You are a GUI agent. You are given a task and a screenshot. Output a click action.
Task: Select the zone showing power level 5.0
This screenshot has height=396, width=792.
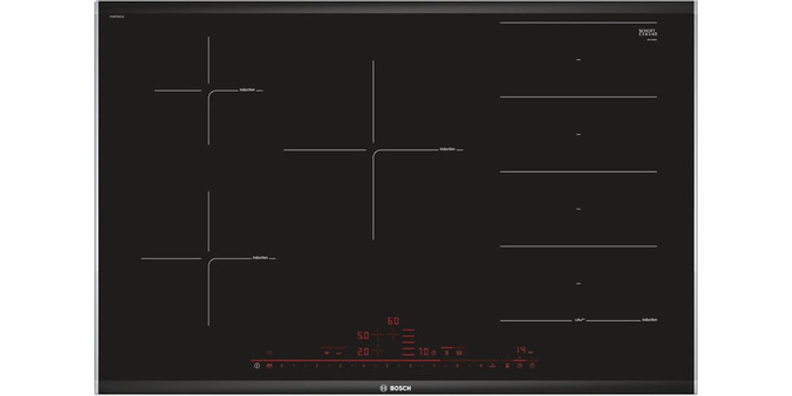[363, 336]
